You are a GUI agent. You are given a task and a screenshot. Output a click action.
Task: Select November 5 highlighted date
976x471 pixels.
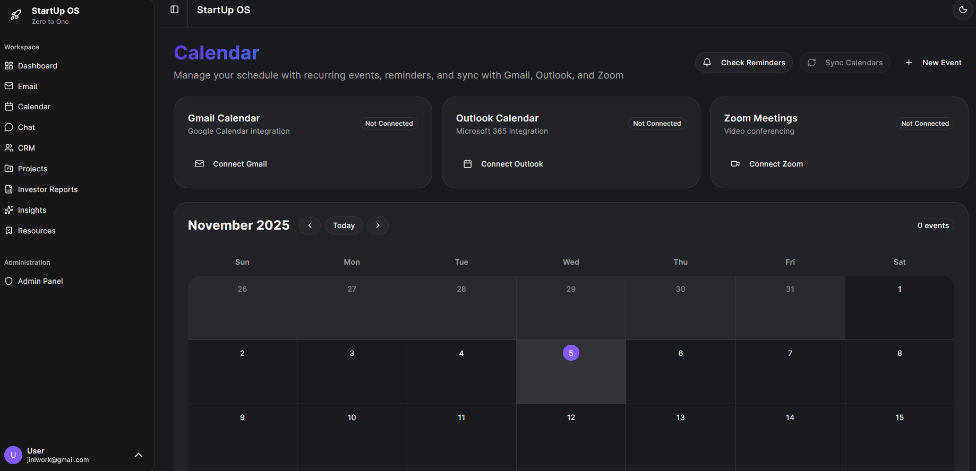tap(571, 353)
